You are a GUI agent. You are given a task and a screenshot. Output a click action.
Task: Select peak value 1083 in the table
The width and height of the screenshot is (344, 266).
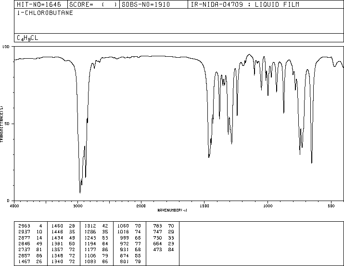click(90, 261)
